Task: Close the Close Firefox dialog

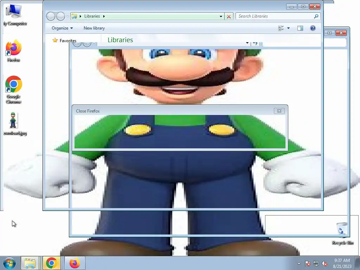Action: (279, 111)
